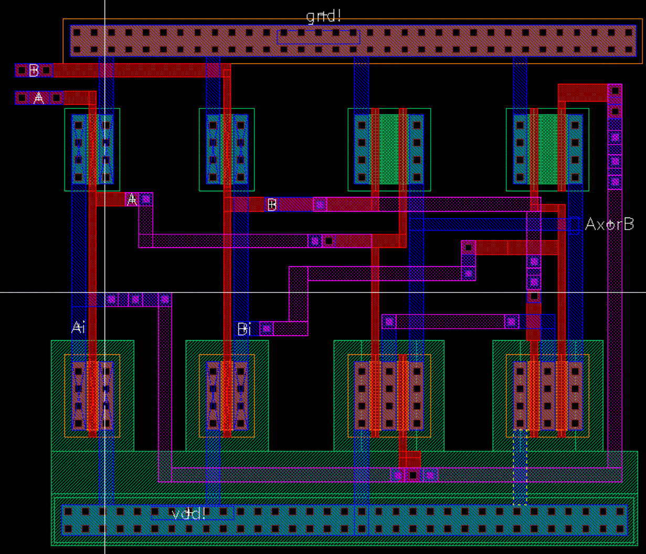Click the AxorB output label

pyautogui.click(x=609, y=224)
